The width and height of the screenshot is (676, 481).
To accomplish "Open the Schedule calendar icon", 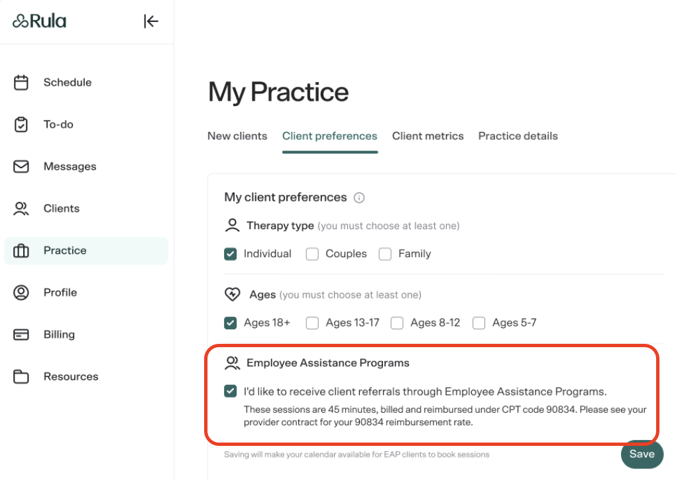I will pyautogui.click(x=21, y=82).
